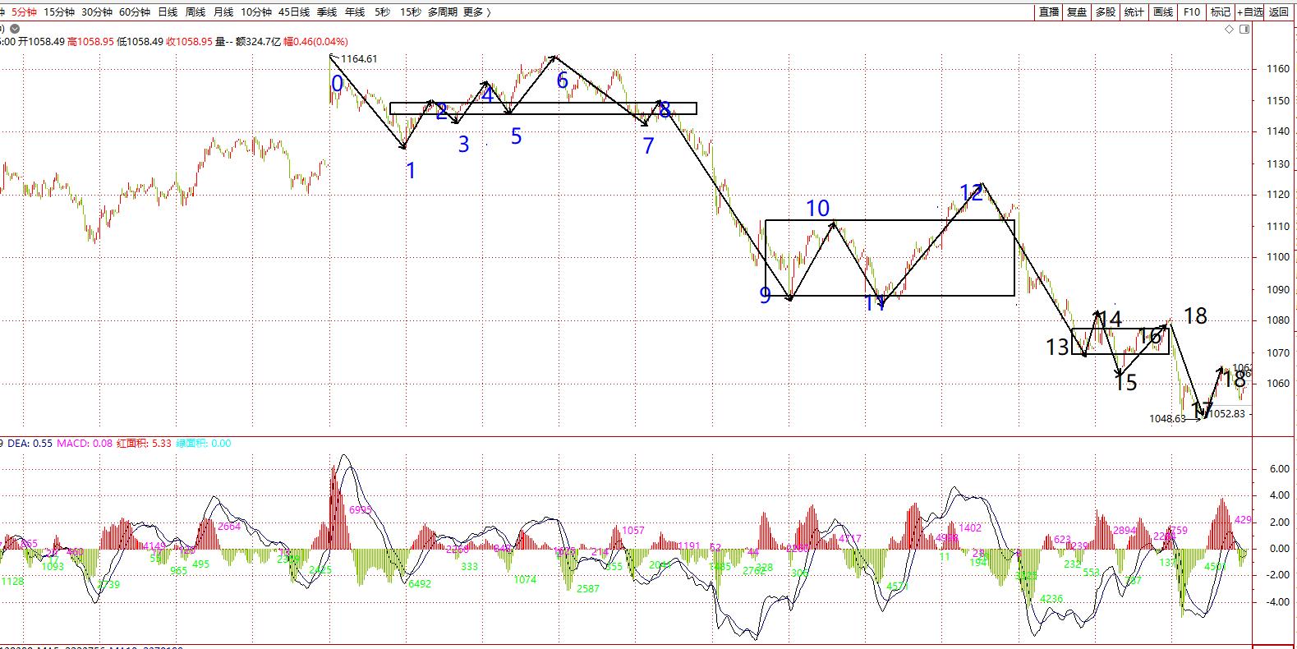Image resolution: width=1297 pixels, height=649 pixels.
Task: Click the diamond icon above the chart
Action: tap(1229, 29)
